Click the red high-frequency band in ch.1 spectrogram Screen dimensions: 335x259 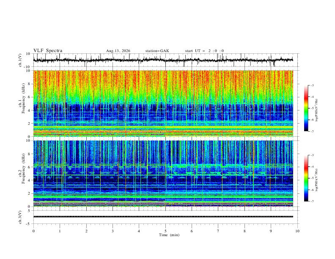163,82
